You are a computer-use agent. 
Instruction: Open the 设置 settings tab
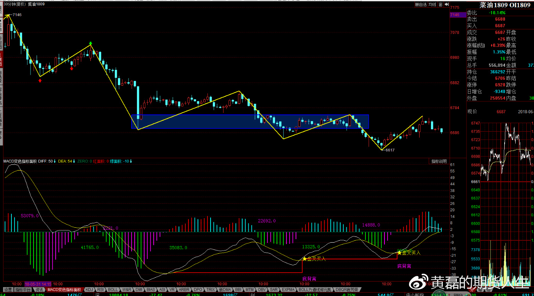click(x=7, y=290)
